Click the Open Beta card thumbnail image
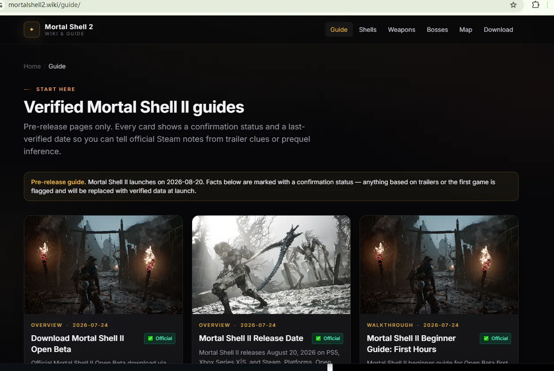Image resolution: width=554 pixels, height=371 pixels. pos(103,265)
